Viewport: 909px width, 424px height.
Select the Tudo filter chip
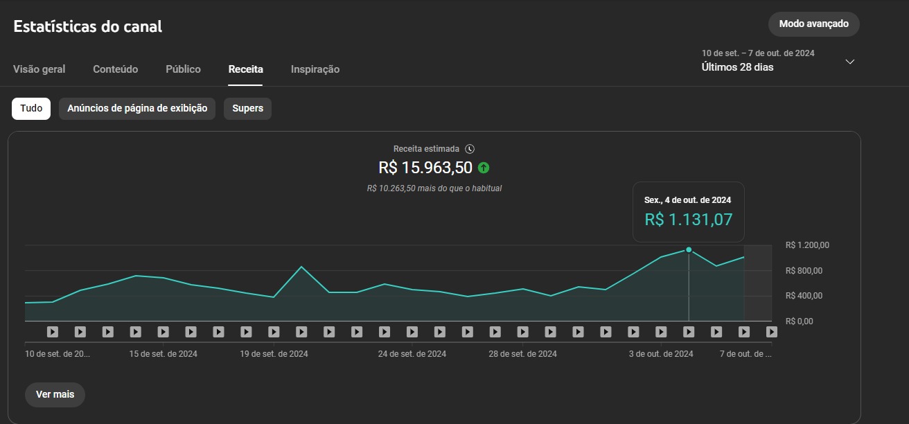coord(31,109)
